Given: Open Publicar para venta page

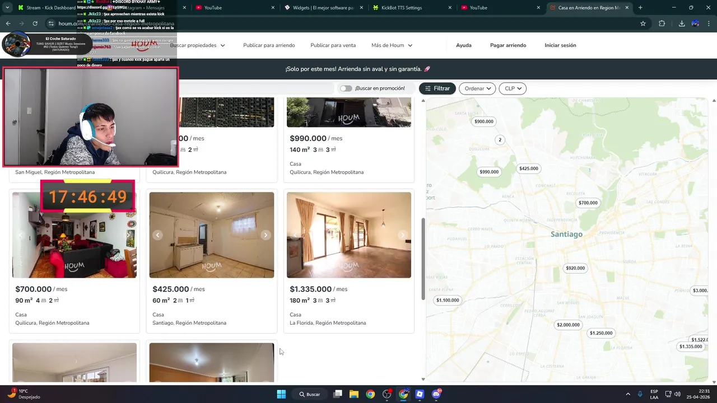Looking at the screenshot, I should pos(333,45).
